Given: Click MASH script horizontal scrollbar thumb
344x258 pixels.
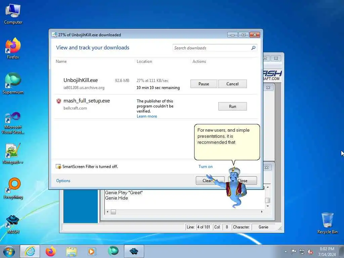Looking at the screenshot, I should pyautogui.click(x=113, y=212).
